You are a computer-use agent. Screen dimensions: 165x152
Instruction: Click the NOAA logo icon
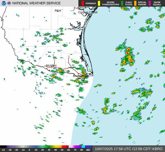coord(3,3)
